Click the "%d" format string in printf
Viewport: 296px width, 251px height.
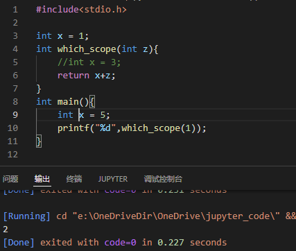point(105,128)
